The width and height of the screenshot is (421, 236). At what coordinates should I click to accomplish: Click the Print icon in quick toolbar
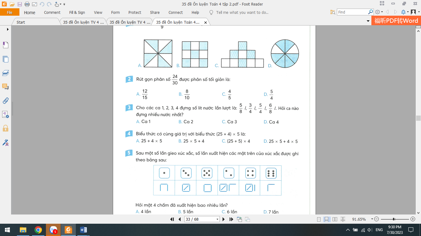tap(27, 4)
